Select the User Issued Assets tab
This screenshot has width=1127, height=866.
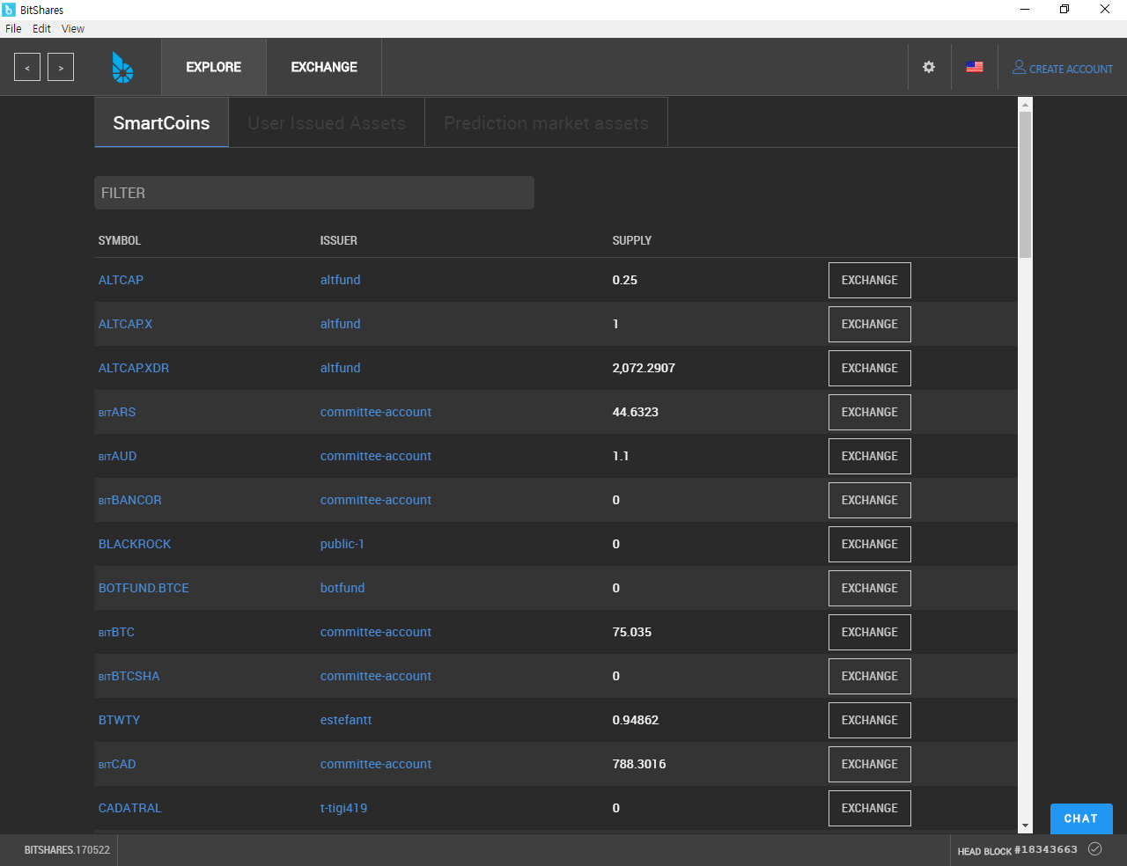[x=327, y=123]
